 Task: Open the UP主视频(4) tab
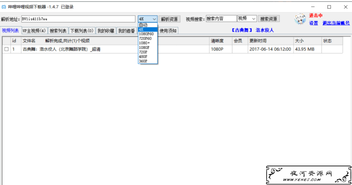tap(34, 31)
